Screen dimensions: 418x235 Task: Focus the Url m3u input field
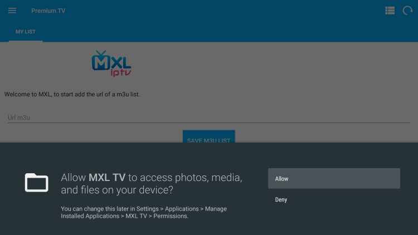[209, 117]
